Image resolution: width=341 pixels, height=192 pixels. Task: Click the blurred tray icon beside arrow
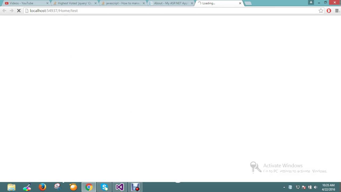[x=290, y=187]
